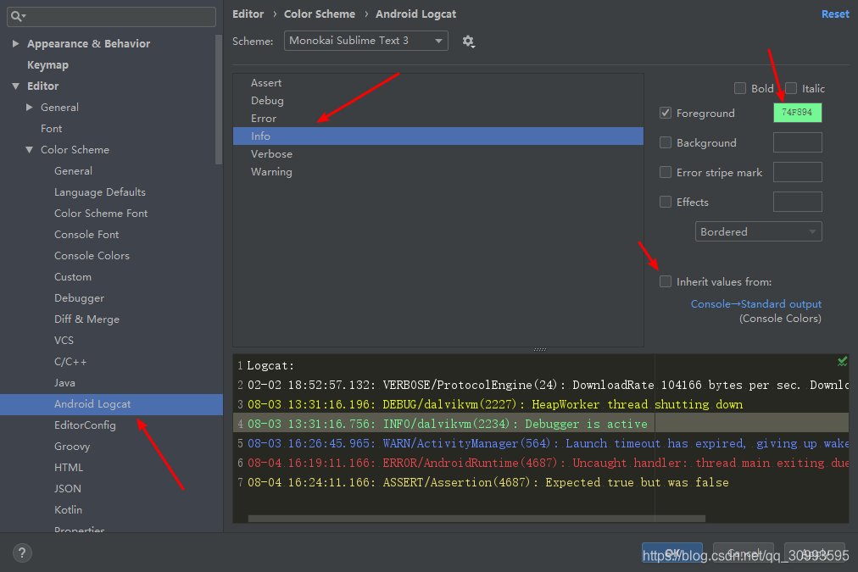The height and width of the screenshot is (572, 858).
Task: Open General under Color Scheme
Action: 73,170
